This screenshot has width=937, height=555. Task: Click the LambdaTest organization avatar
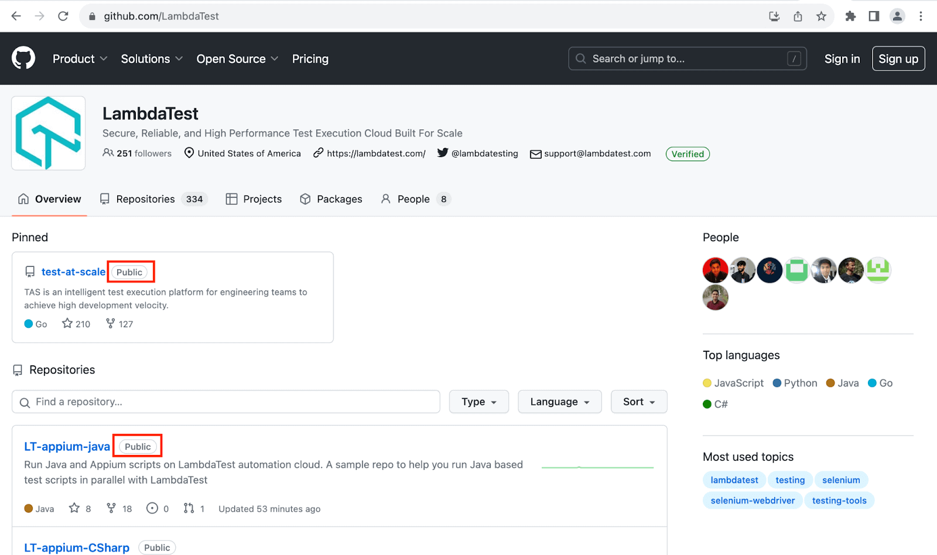[x=49, y=133]
